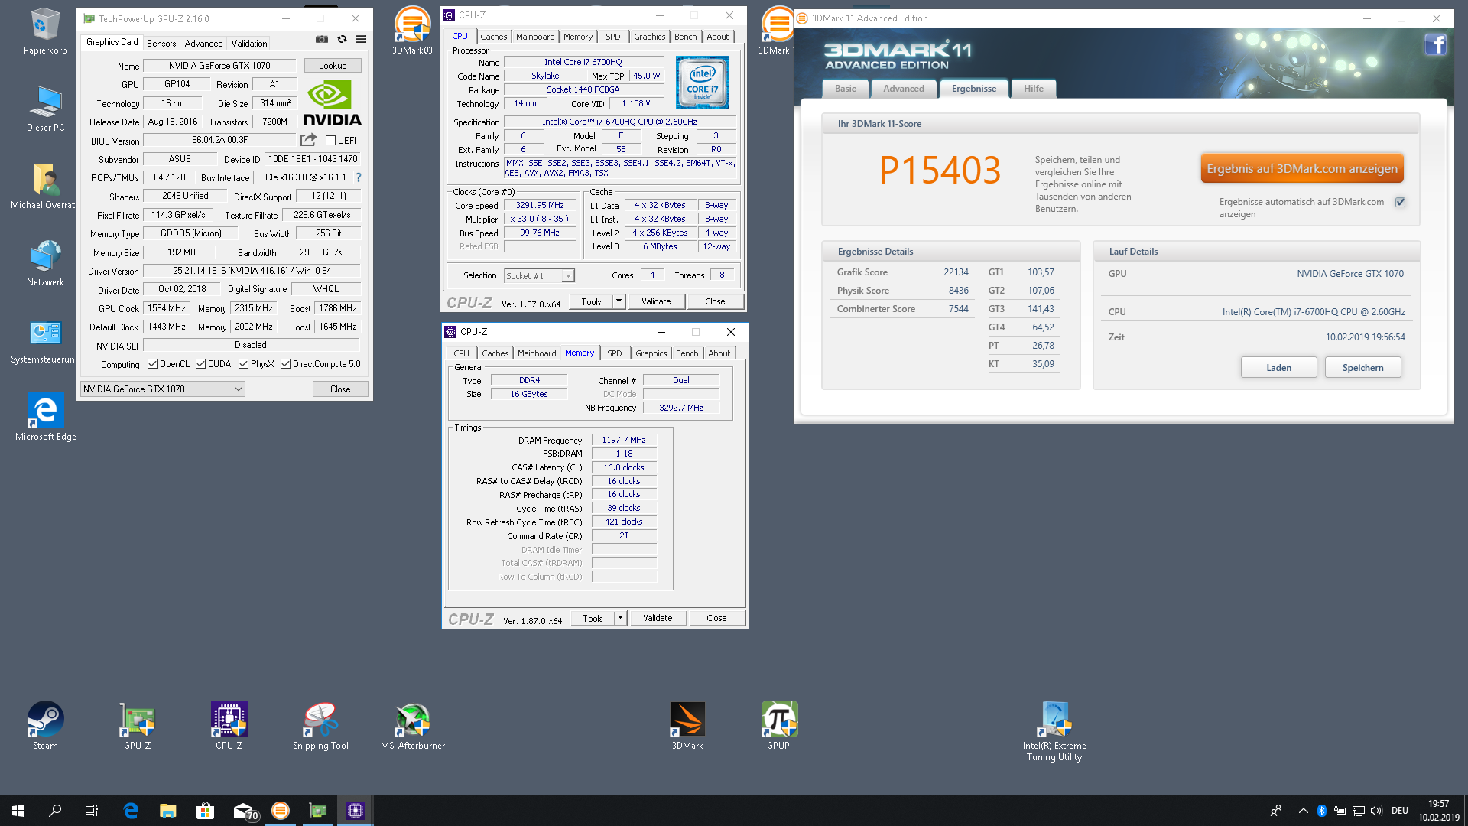Select the Steam desktop shortcut
The height and width of the screenshot is (826, 1468).
45,726
